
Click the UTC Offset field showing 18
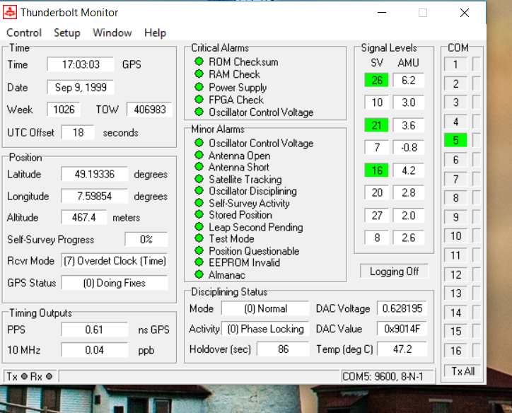78,132
